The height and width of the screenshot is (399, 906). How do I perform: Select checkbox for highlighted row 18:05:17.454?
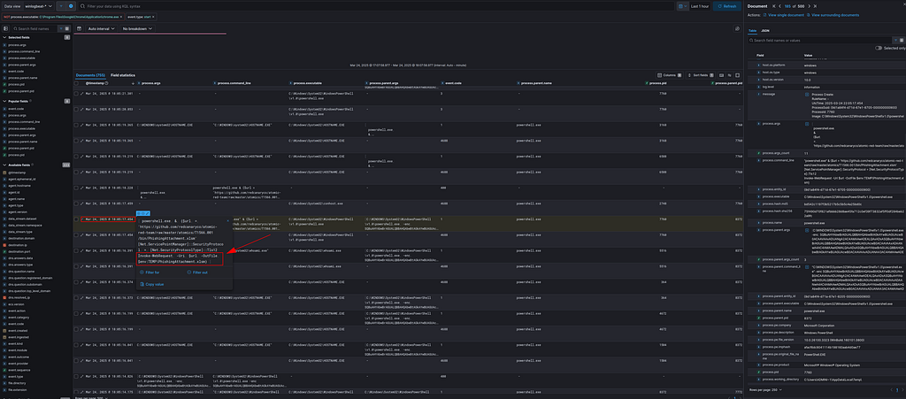coord(76,219)
